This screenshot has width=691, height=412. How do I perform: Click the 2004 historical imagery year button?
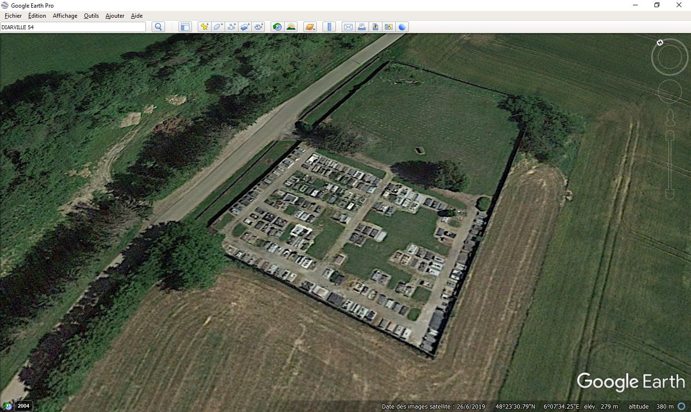[24, 406]
